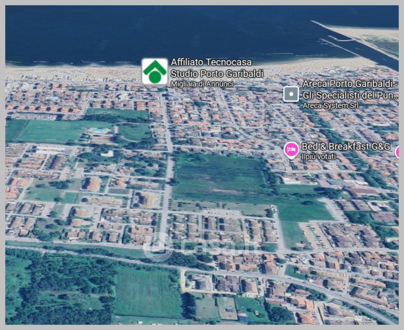Click the 'Migliaia di Annunci' subtitle
This screenshot has height=330, width=404.
point(201,84)
